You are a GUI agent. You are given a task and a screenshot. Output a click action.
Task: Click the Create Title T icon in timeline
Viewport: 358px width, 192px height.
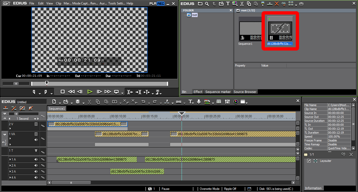click(x=191, y=102)
